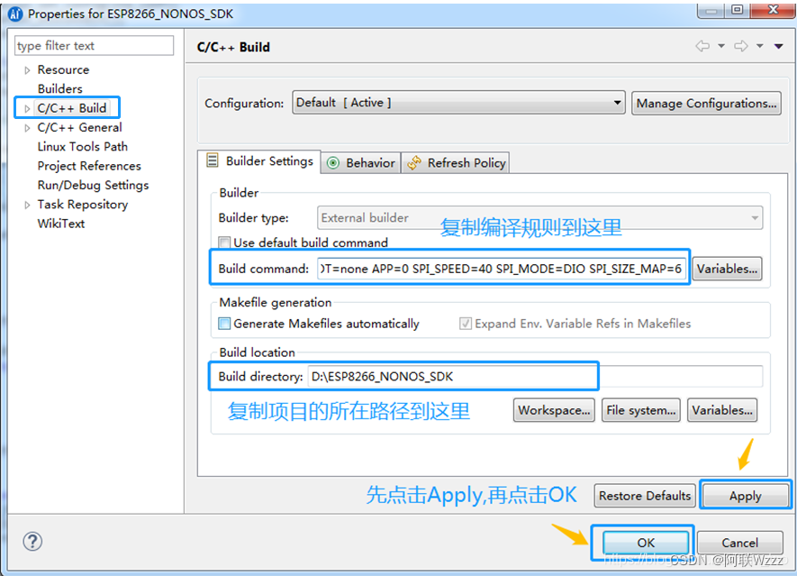
Task: Expand the C/C++ General tree node
Action: coord(27,128)
